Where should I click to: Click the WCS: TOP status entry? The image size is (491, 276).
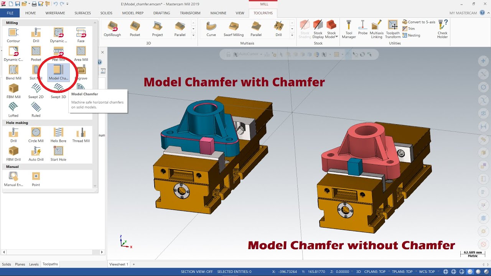(x=427, y=272)
